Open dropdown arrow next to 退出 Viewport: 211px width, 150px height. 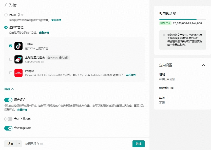(x=19, y=144)
